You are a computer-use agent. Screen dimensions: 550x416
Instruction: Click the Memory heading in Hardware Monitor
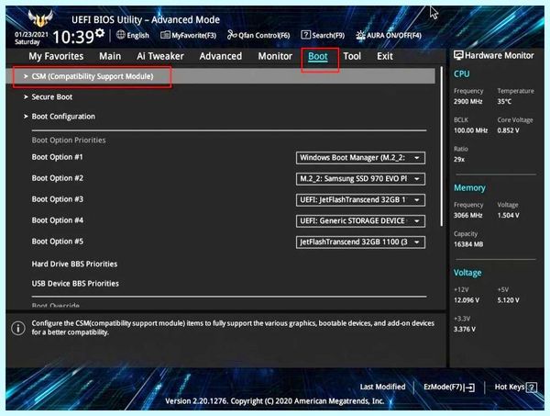tap(469, 188)
